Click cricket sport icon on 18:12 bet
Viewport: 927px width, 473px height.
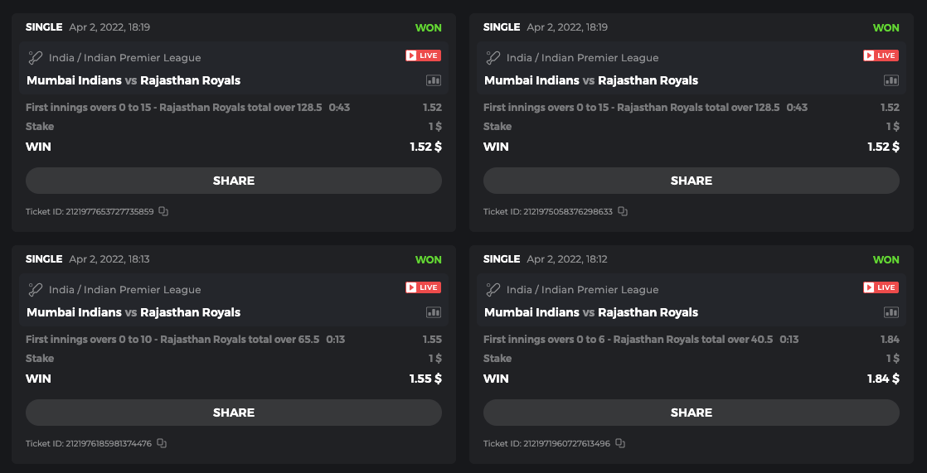click(493, 290)
